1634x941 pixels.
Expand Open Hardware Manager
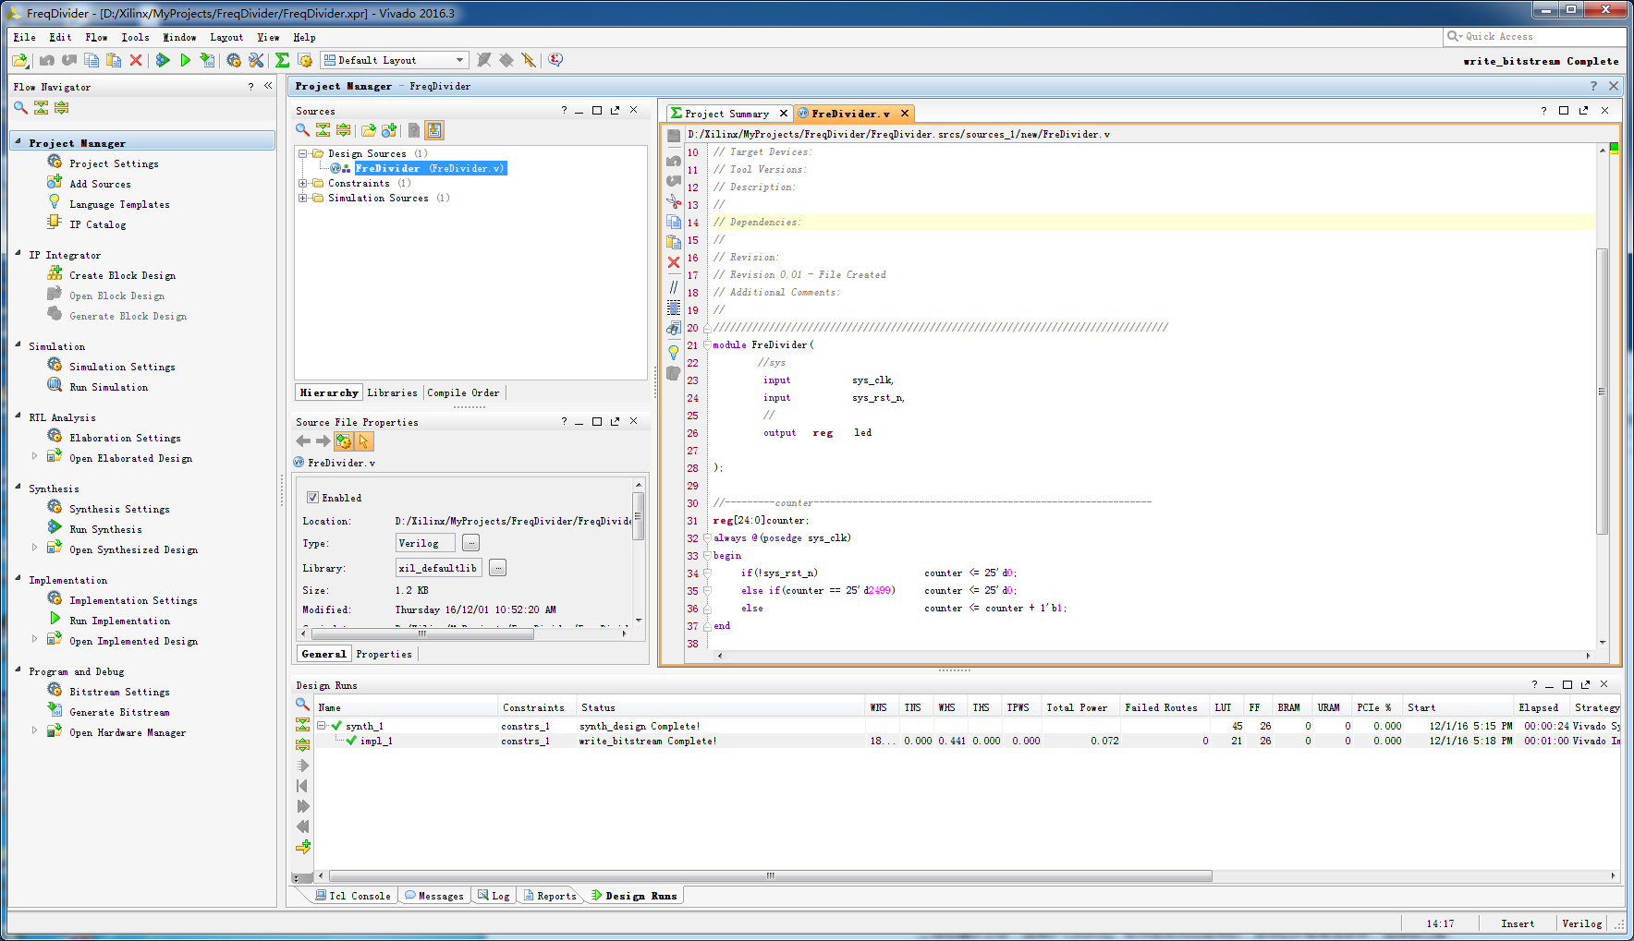coord(35,730)
